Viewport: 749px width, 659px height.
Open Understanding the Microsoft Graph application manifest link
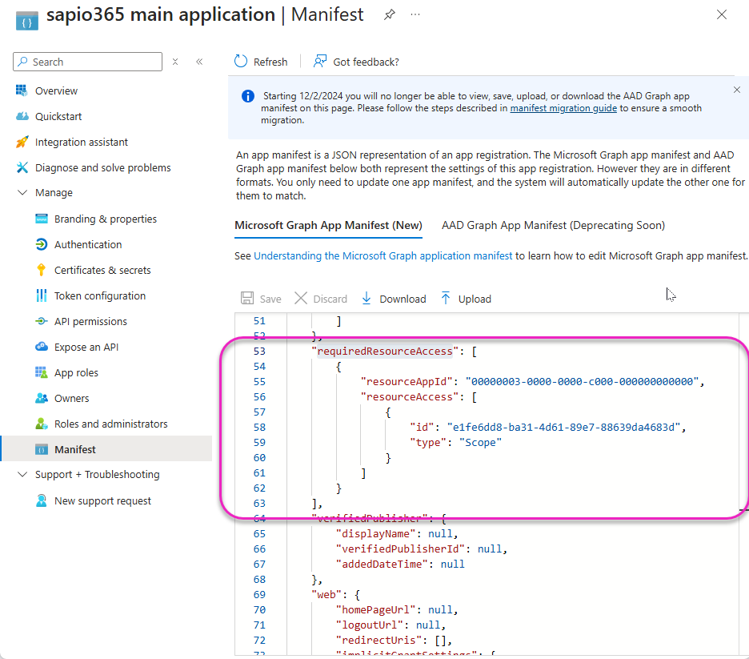point(383,256)
